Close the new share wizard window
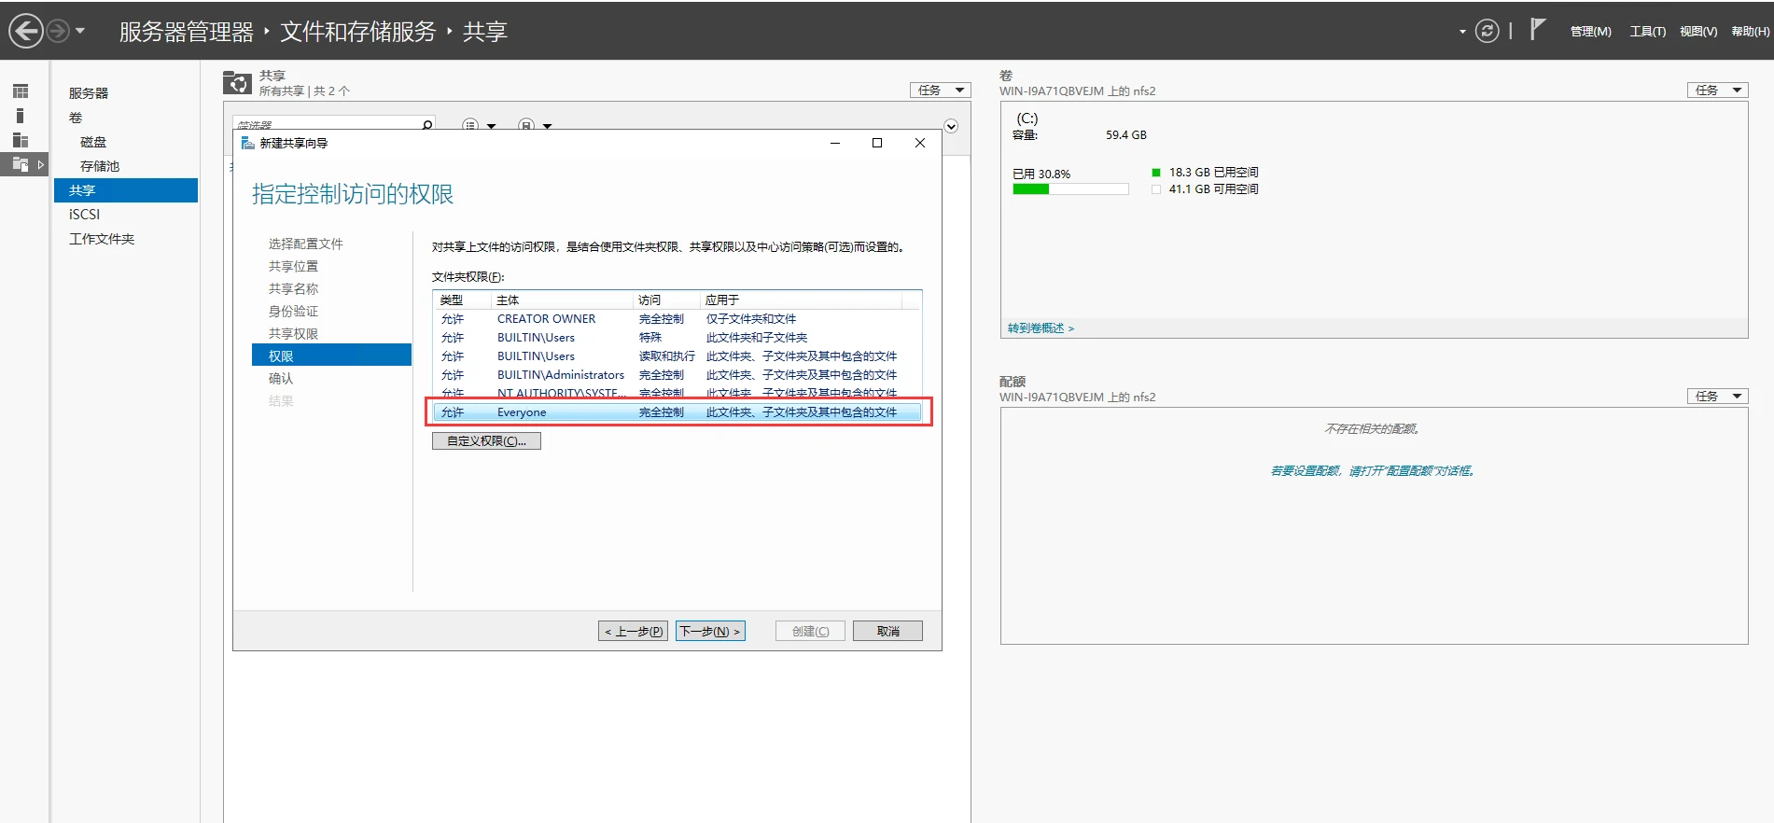Image resolution: width=1774 pixels, height=823 pixels. tap(920, 143)
